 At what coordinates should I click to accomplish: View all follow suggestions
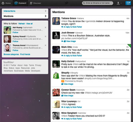29,24
